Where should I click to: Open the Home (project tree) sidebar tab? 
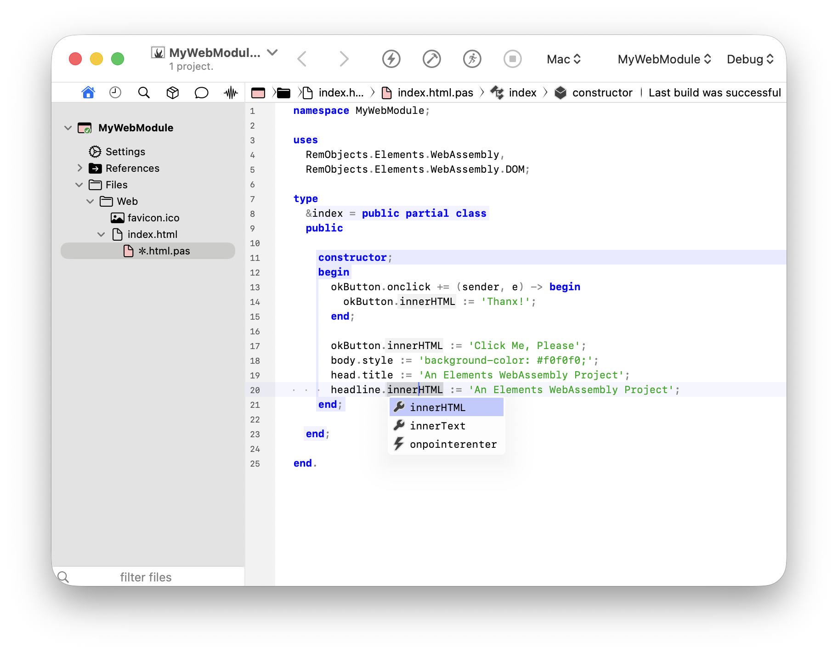(88, 92)
